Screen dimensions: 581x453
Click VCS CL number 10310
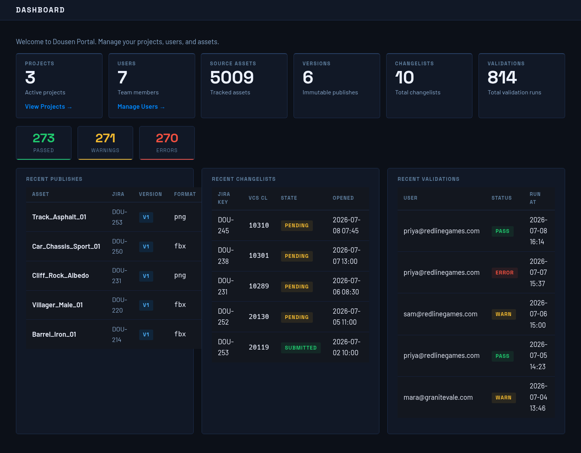pyautogui.click(x=259, y=225)
